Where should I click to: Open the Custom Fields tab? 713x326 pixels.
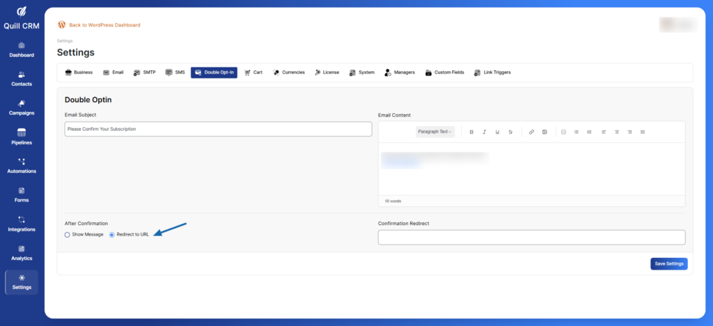coord(445,72)
